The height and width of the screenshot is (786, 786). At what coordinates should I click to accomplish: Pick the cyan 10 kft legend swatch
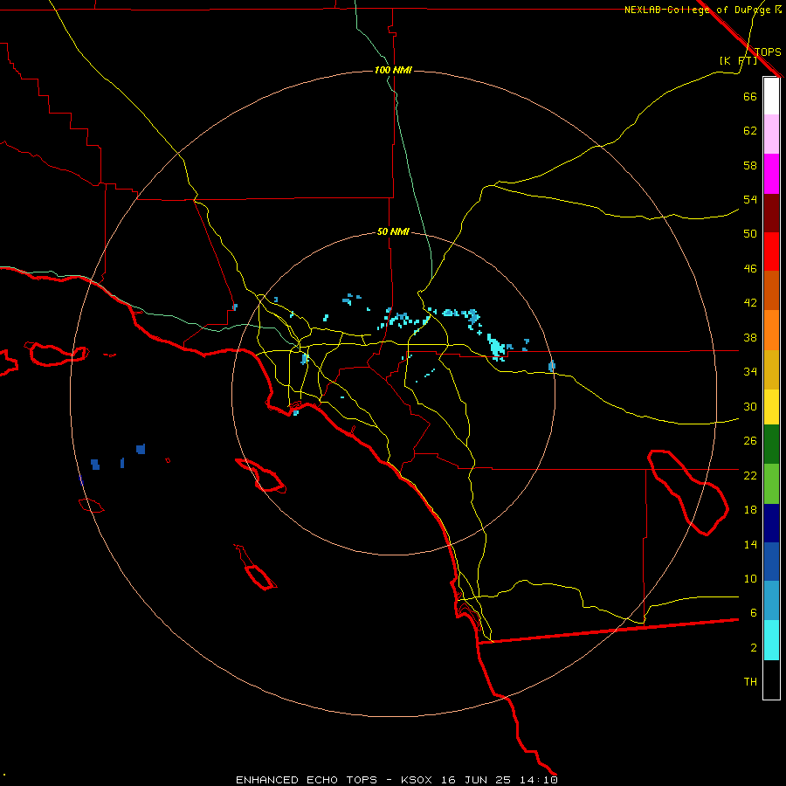[771, 640]
